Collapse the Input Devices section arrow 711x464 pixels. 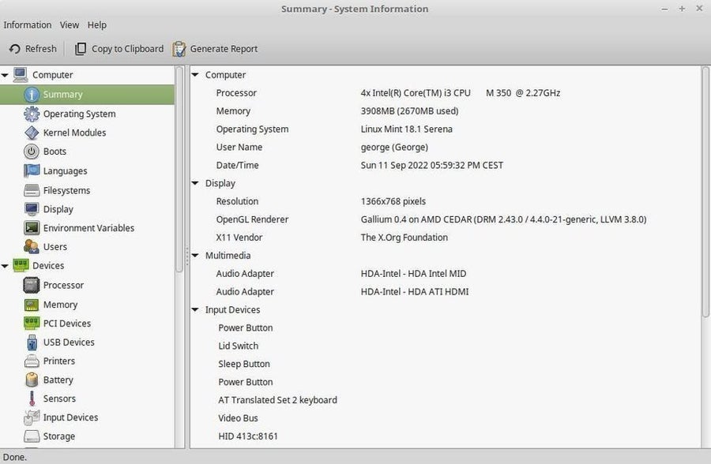[195, 309]
